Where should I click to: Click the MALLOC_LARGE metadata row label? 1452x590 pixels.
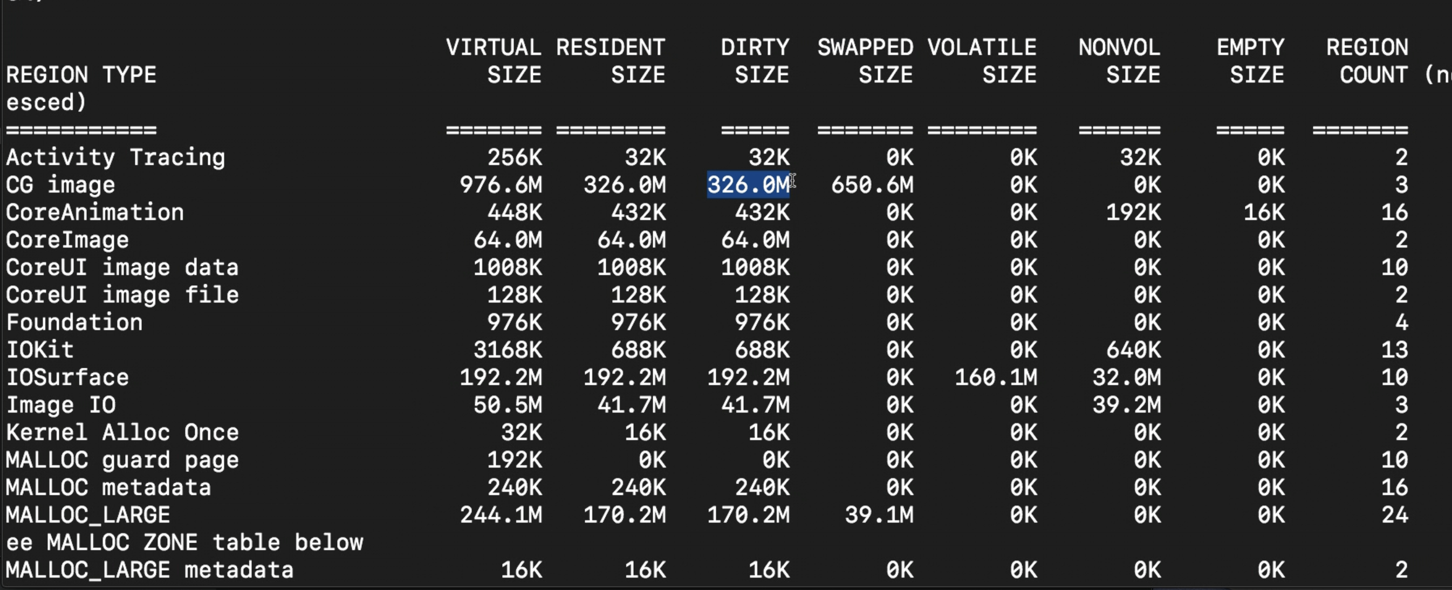[149, 570]
